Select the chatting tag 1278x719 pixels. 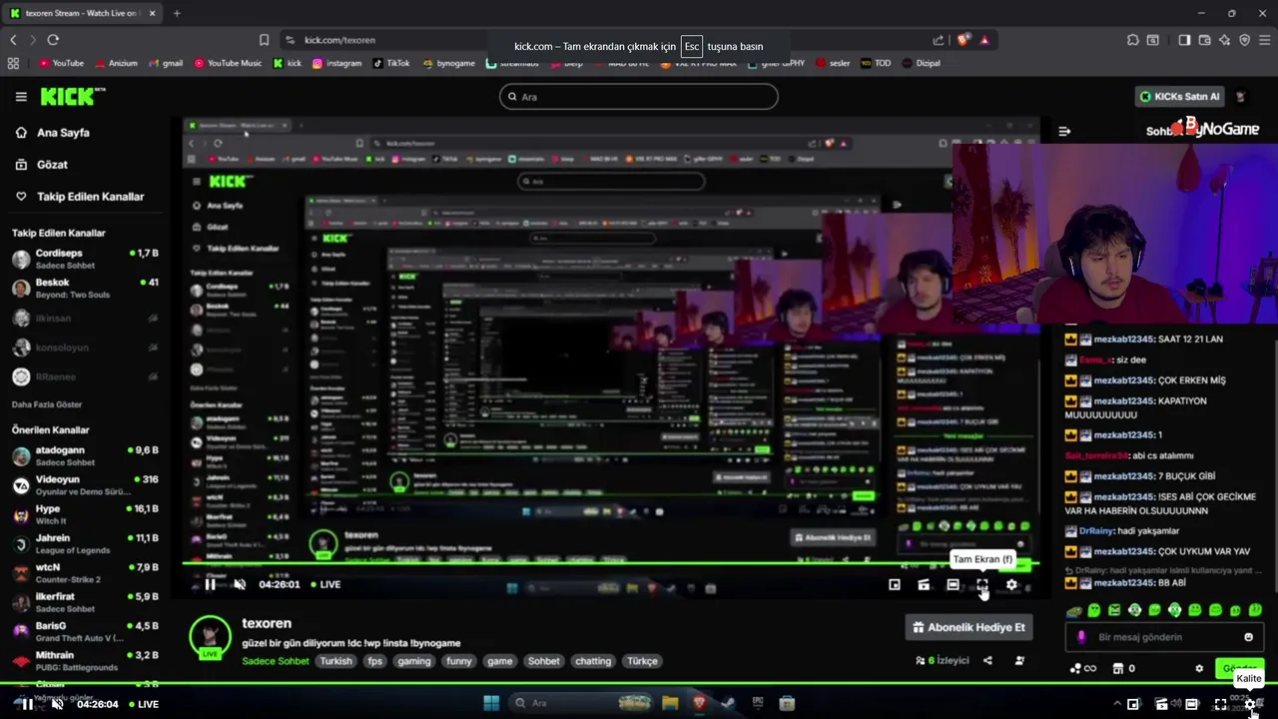coord(593,661)
